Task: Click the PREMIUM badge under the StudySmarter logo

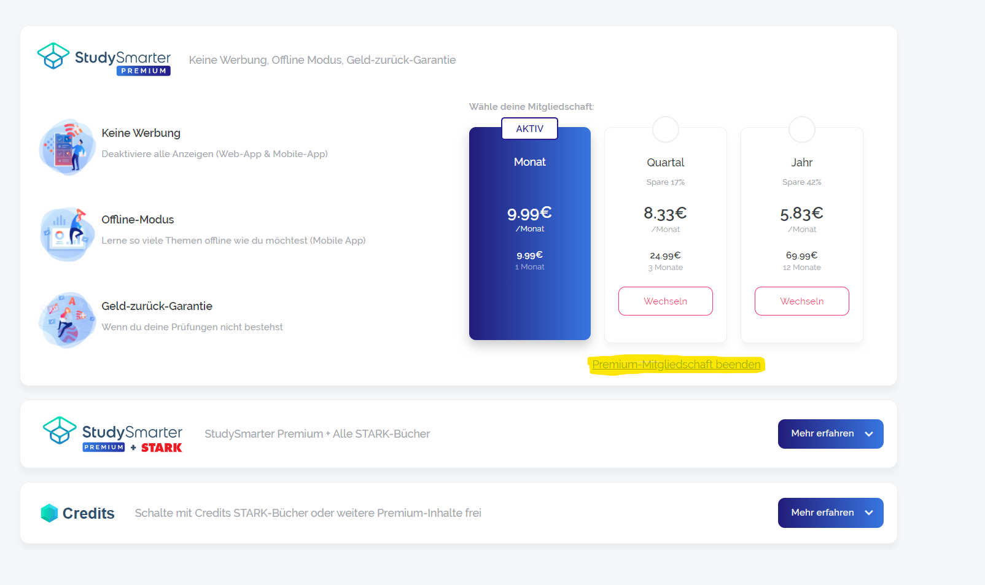Action: (x=143, y=71)
